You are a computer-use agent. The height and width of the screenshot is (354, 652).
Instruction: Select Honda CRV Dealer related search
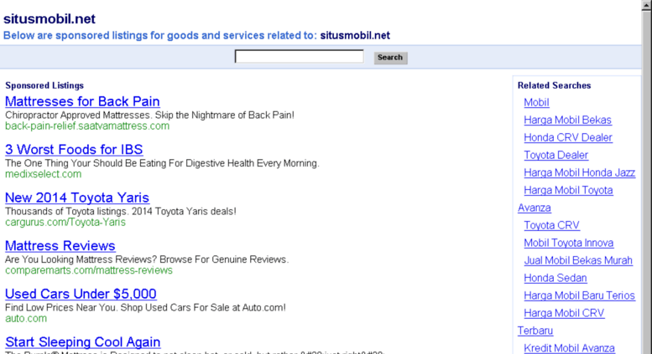(568, 137)
